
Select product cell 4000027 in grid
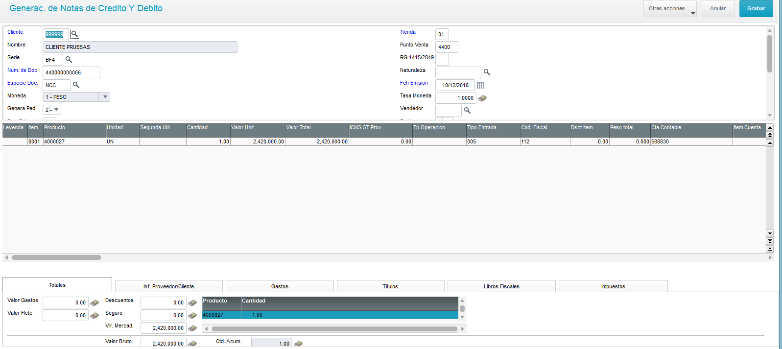pyautogui.click(x=74, y=141)
